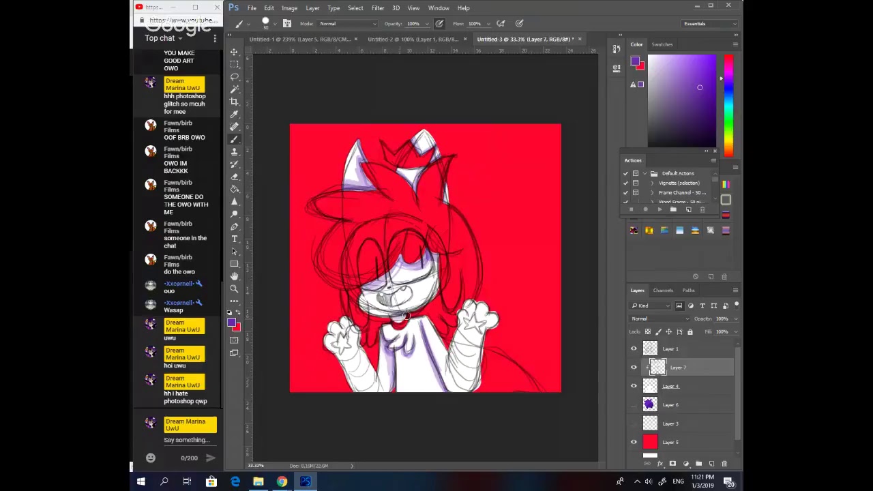
Task: Select the Rectangular Marquee tool
Action: [x=234, y=64]
